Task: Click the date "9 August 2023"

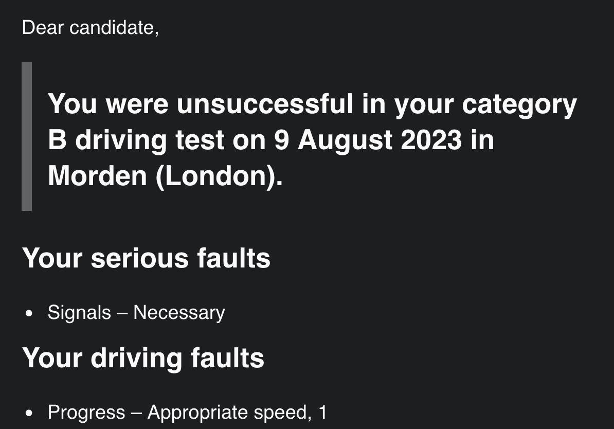Action: [368, 140]
